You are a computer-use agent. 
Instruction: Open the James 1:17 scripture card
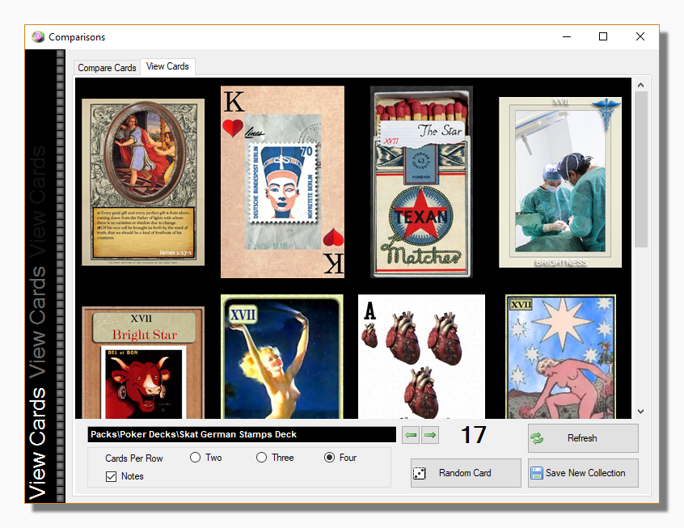[143, 182]
